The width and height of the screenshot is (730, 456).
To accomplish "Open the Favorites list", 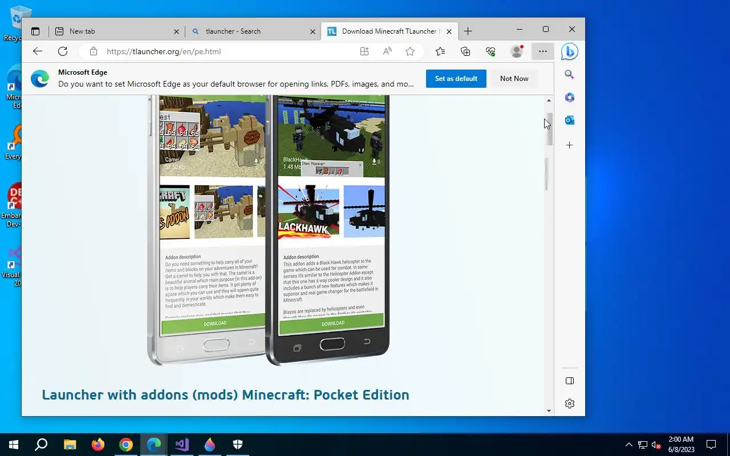I will coord(440,51).
